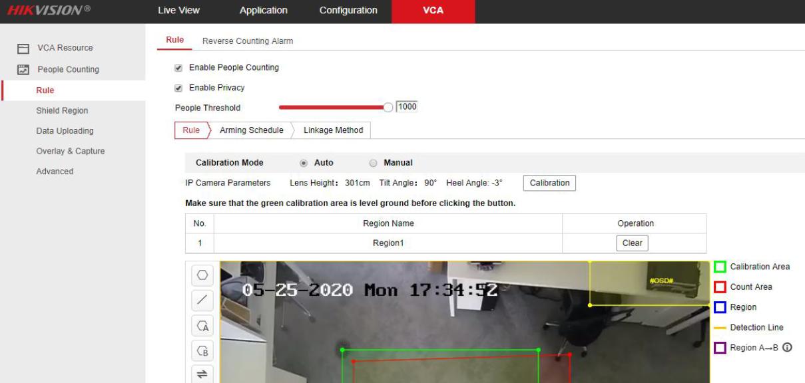Select Auto calibration mode radio button
Viewport: 805px width, 383px height.
[x=304, y=163]
